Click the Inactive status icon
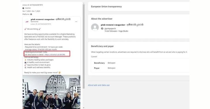The image size is (210, 109). tap(23, 8)
